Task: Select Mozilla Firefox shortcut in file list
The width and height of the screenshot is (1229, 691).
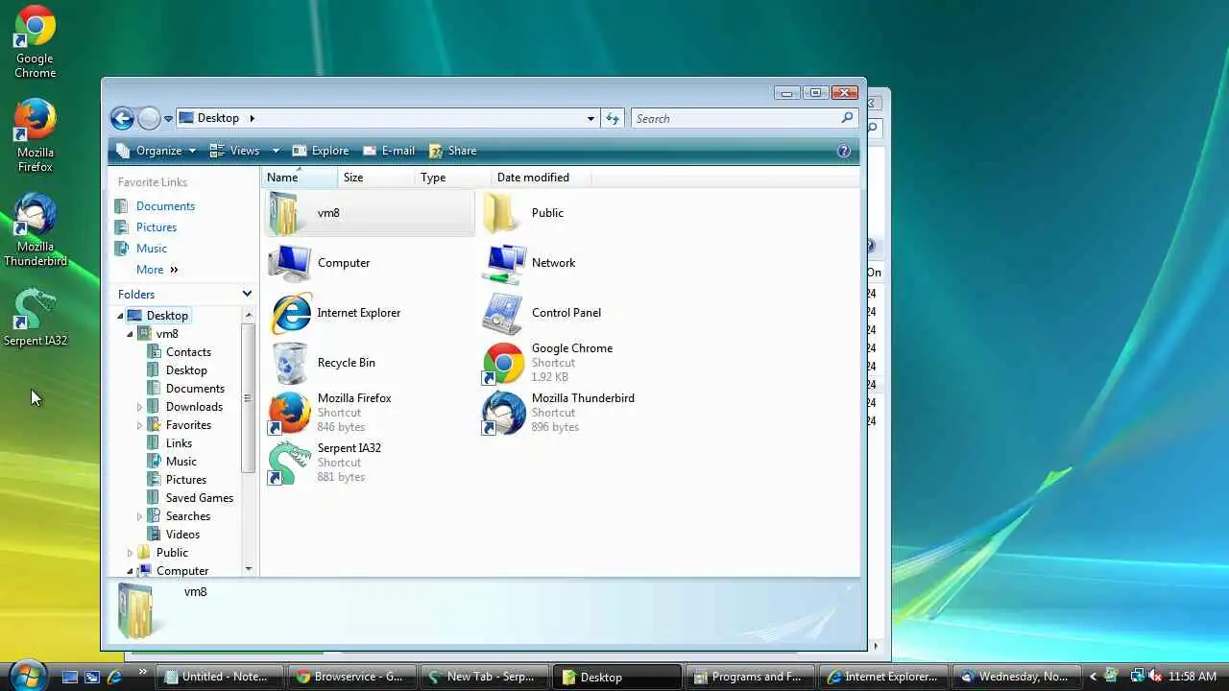Action: tap(329, 413)
